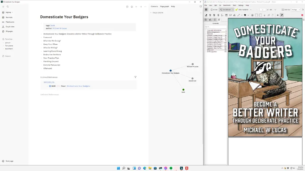Screen dimensions: 305x171
Task: Open Okular Fit Page zoom combo box
Action: pos(296,9)
